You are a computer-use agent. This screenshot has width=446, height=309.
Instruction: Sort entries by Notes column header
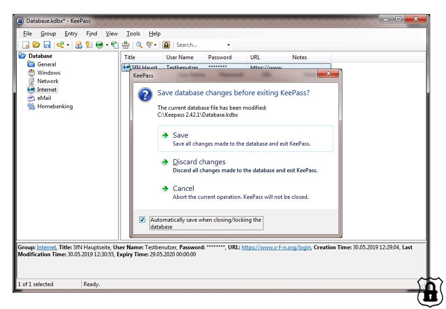click(x=310, y=57)
